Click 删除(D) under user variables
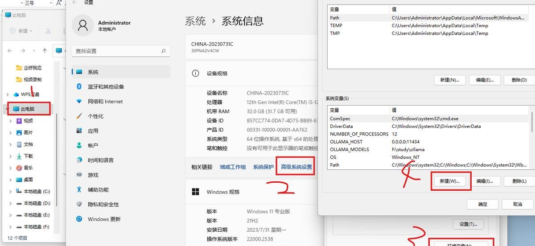The width and height of the screenshot is (535, 246). click(519, 80)
